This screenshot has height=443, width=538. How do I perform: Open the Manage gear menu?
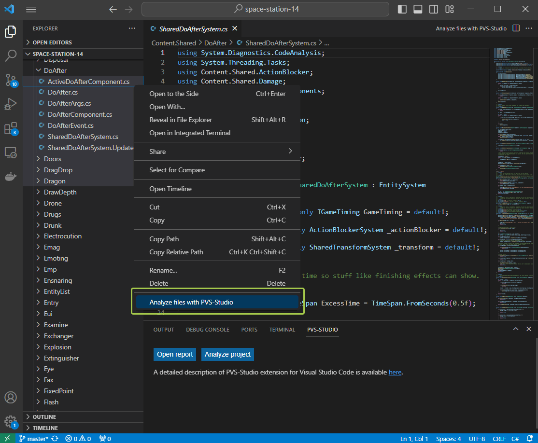click(x=11, y=420)
